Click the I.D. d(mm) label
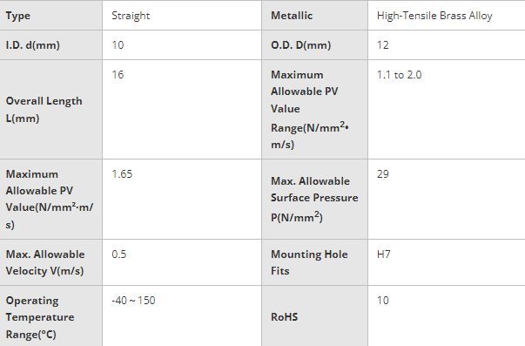Screen dimensions: 525x346 coord(33,45)
